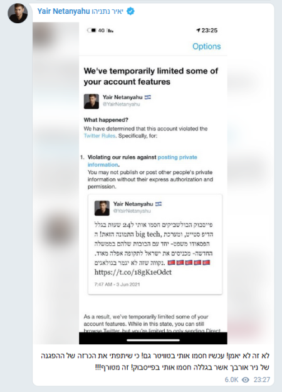Click the row of red flag emojis

189,263
